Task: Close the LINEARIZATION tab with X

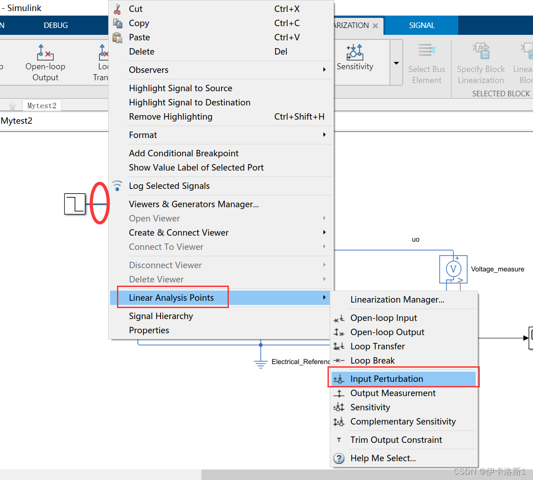Action: tap(375, 26)
